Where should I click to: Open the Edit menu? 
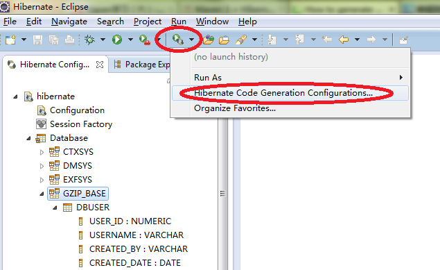(34, 22)
